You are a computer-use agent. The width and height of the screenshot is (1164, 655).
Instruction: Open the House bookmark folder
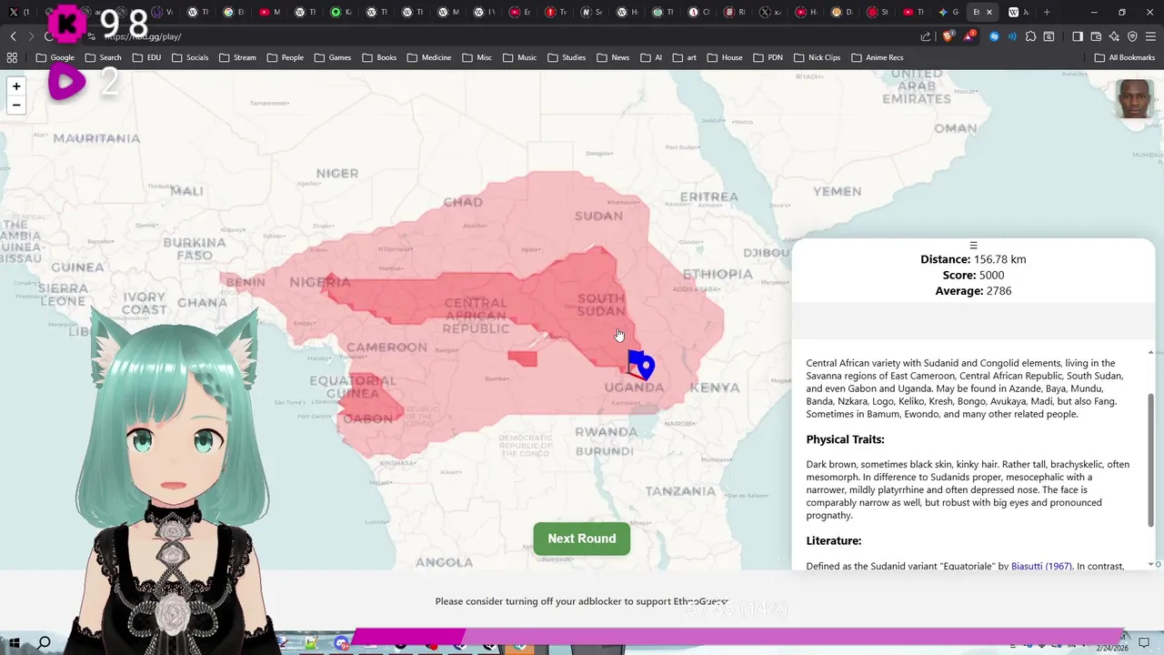(724, 57)
